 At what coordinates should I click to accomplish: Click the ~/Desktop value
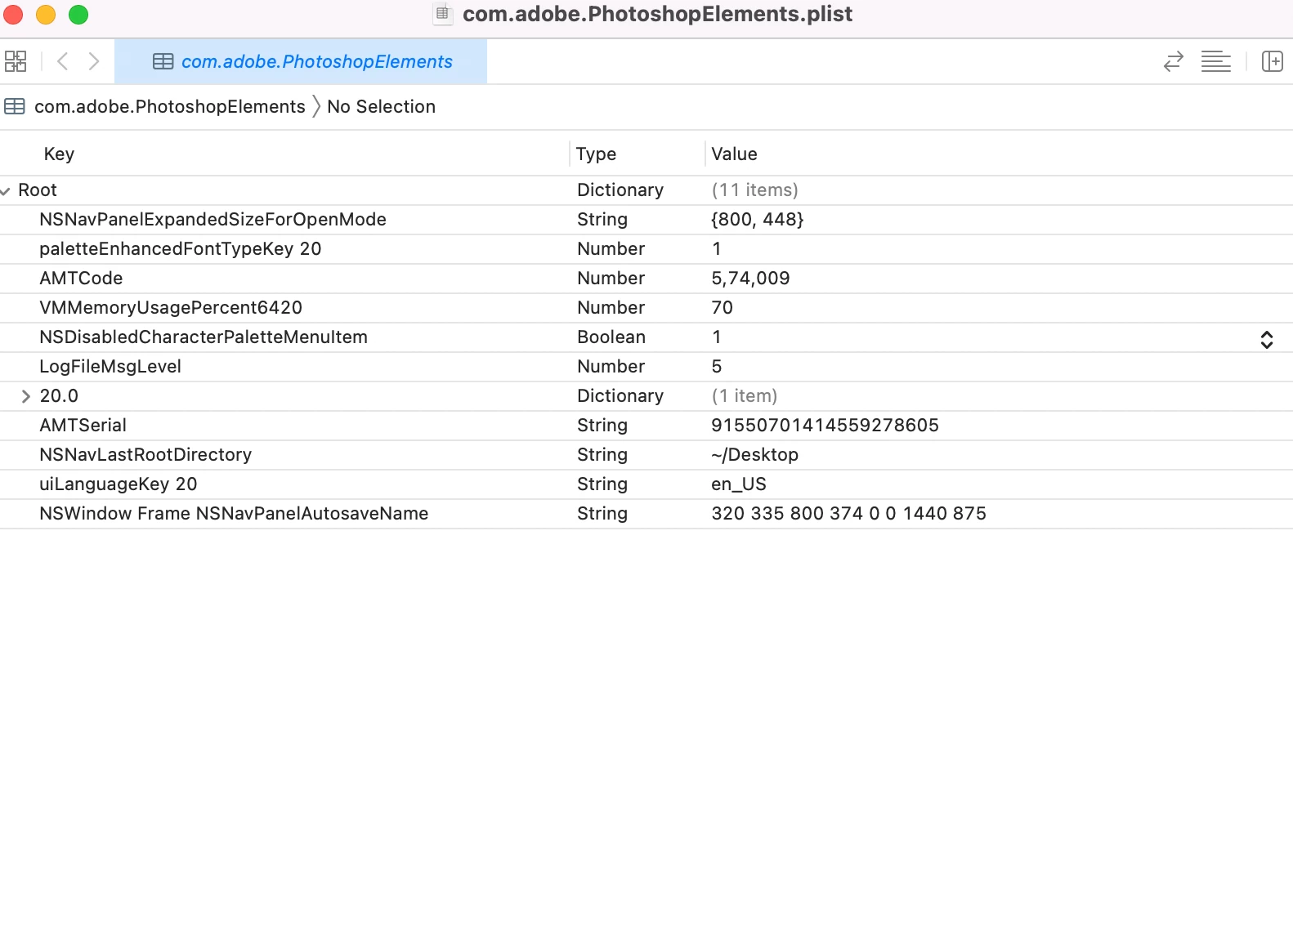tap(754, 454)
